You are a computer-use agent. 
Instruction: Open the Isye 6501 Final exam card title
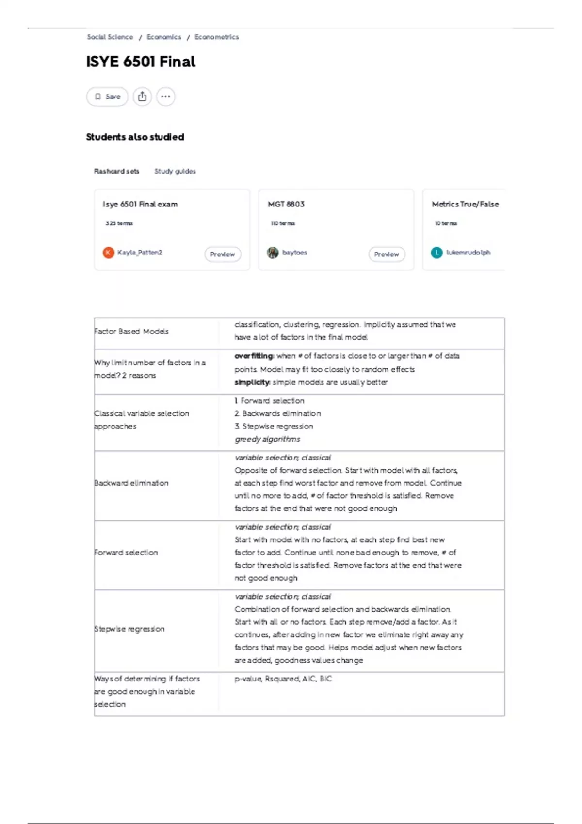pos(140,204)
